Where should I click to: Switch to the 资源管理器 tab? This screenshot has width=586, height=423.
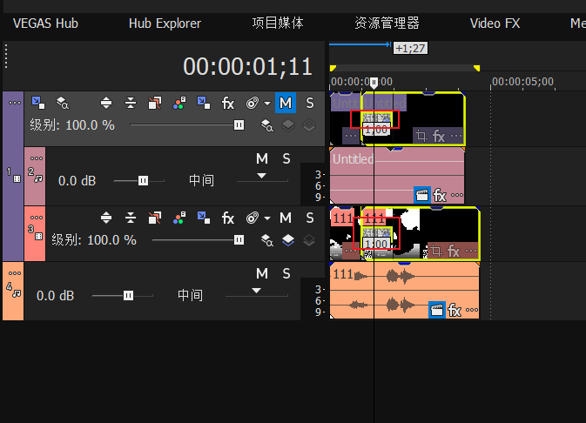[x=387, y=23]
